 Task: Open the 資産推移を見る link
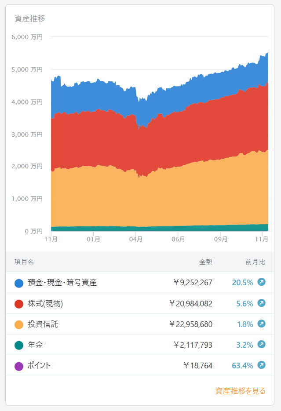[240, 391]
